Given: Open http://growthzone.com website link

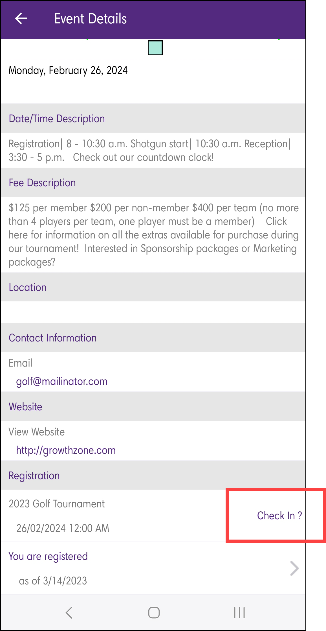Looking at the screenshot, I should coord(66,450).
